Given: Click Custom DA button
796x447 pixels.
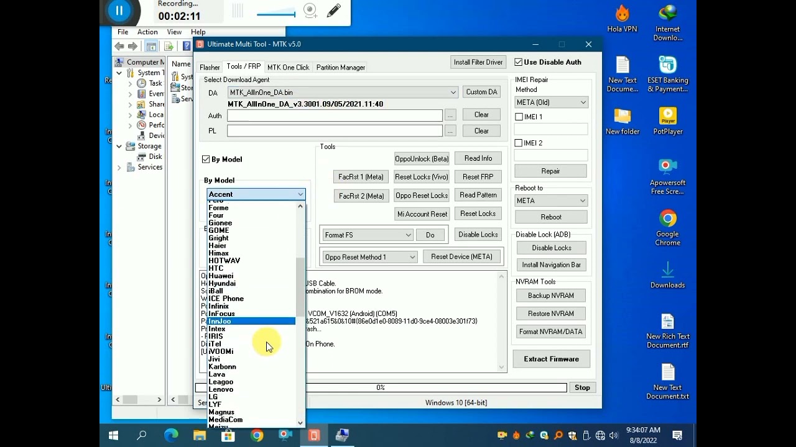Looking at the screenshot, I should tap(481, 92).
